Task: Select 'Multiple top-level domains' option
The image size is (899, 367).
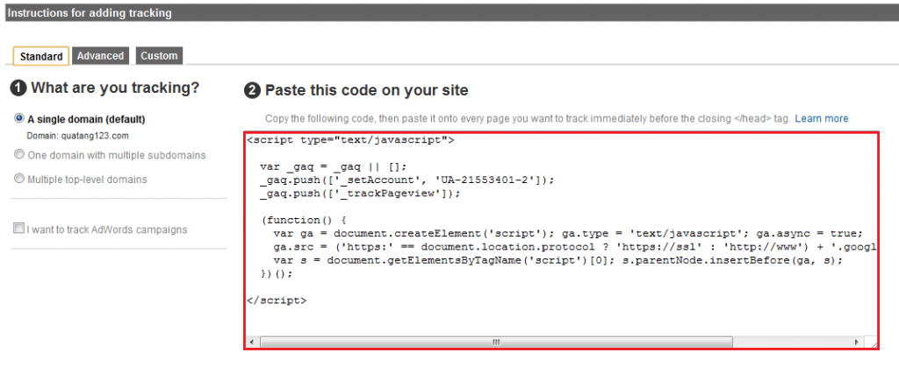Action: pyautogui.click(x=19, y=179)
